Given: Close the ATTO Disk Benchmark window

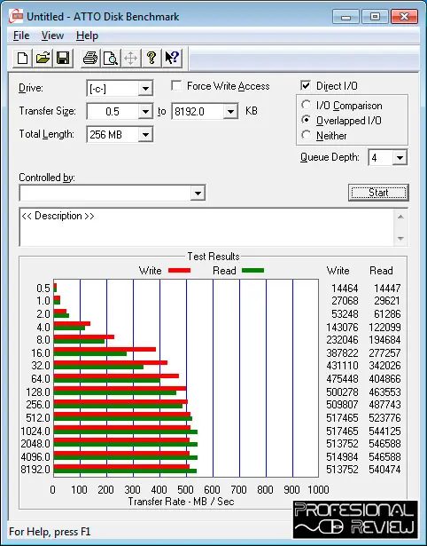Looking at the screenshot, I should click(x=404, y=16).
